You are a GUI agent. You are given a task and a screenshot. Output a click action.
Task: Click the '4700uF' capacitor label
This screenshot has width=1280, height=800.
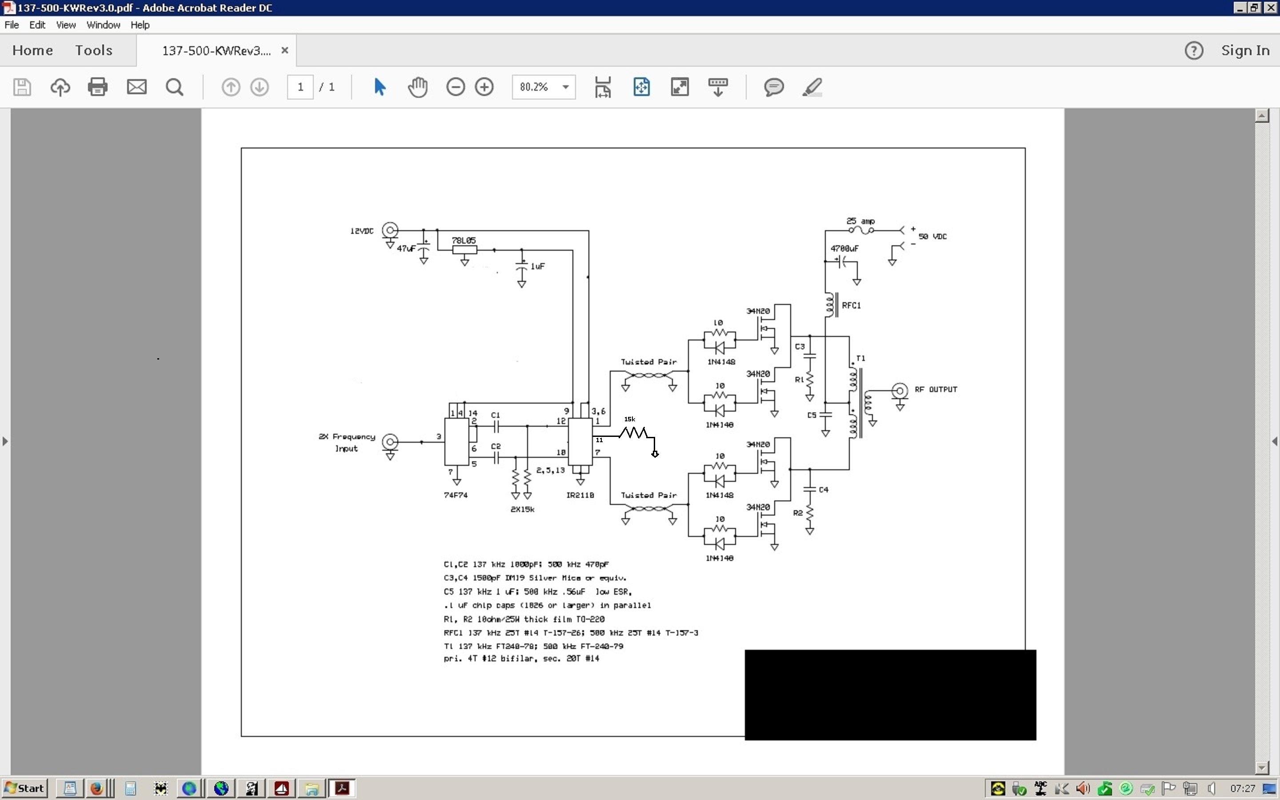pos(845,248)
